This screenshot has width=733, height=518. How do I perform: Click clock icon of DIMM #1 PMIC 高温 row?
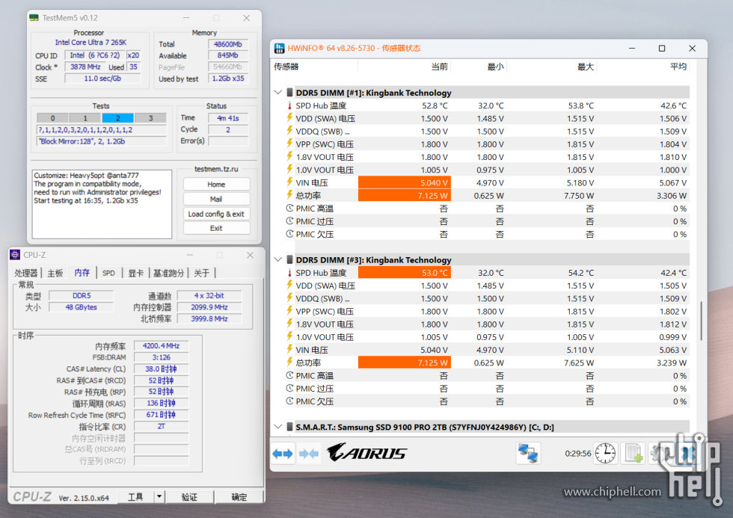coord(290,209)
